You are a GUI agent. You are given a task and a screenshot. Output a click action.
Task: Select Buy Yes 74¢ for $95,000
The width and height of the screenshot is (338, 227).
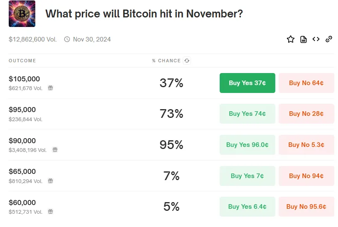pos(247,114)
